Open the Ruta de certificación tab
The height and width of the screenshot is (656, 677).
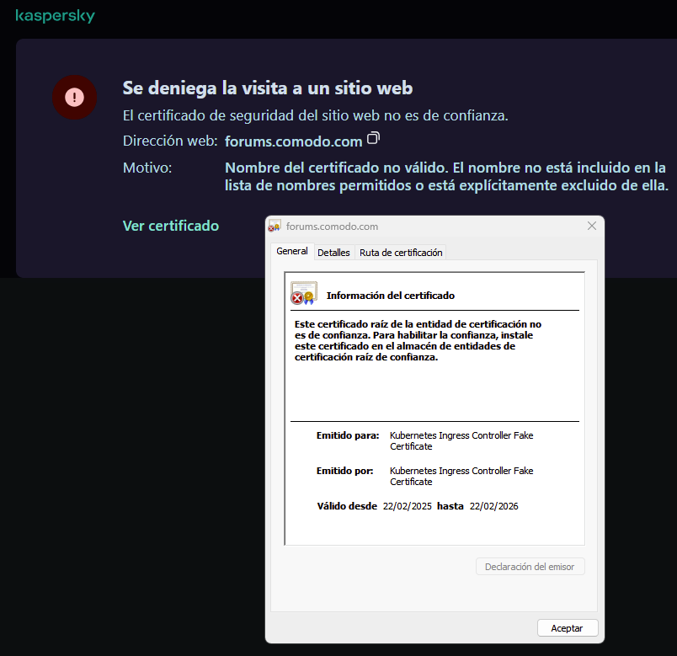click(401, 252)
